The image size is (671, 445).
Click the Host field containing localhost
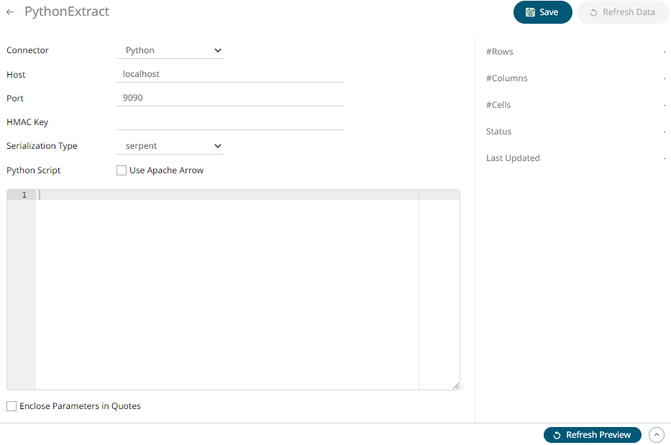pyautogui.click(x=229, y=74)
